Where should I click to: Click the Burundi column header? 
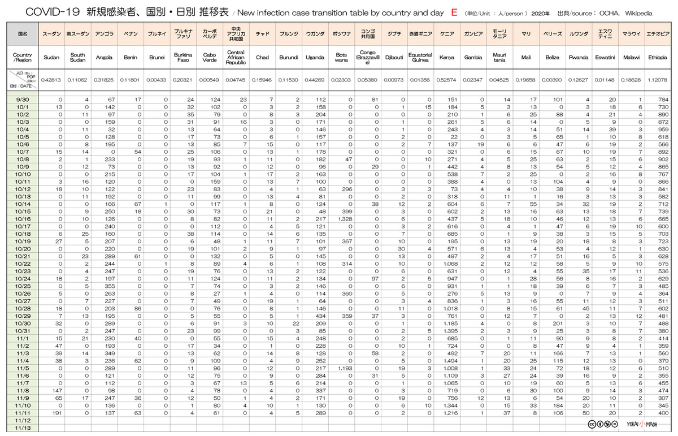[x=288, y=58]
